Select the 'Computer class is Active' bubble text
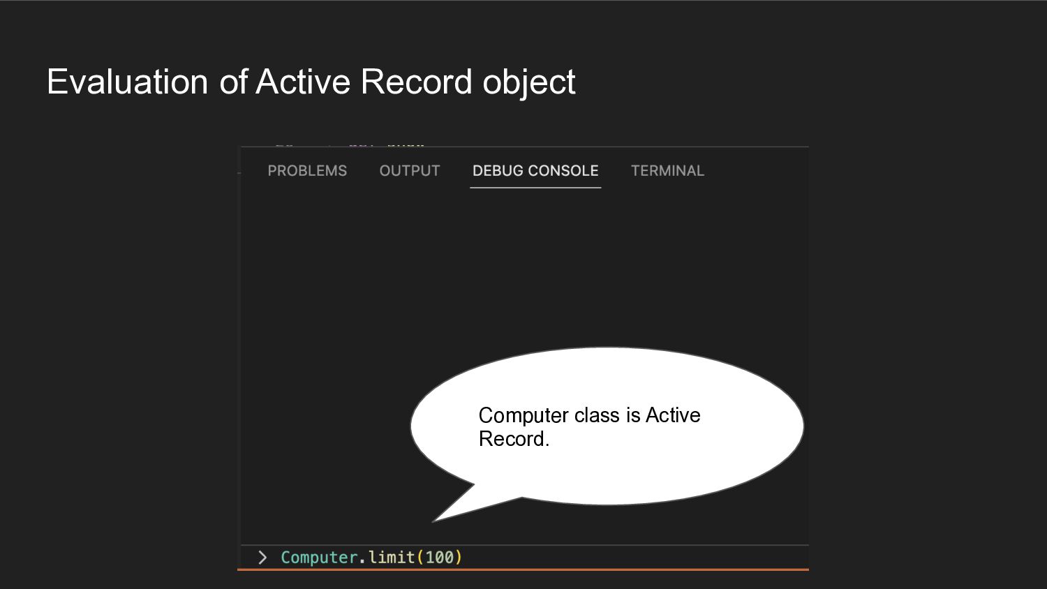Screen dimensions: 1047x589 (589, 415)
